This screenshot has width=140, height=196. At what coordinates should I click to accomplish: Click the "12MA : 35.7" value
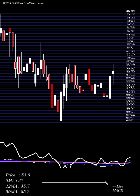tap(17, 186)
